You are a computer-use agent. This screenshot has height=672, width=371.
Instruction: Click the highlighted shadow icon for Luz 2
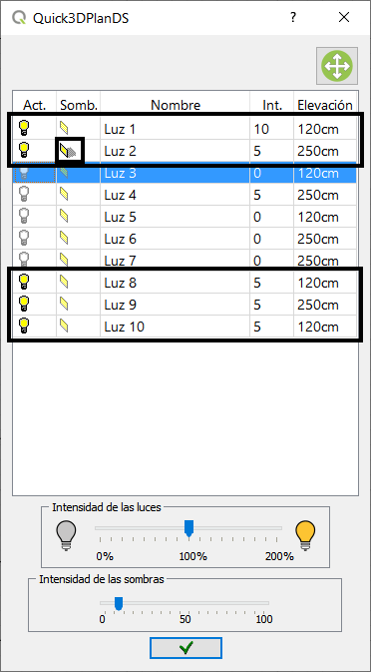[x=69, y=151]
